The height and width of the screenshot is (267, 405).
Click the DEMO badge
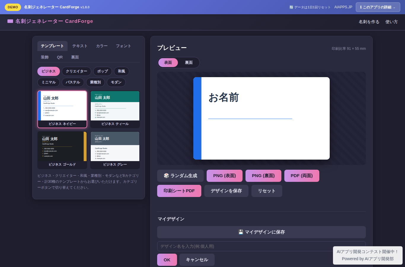coord(13,7)
